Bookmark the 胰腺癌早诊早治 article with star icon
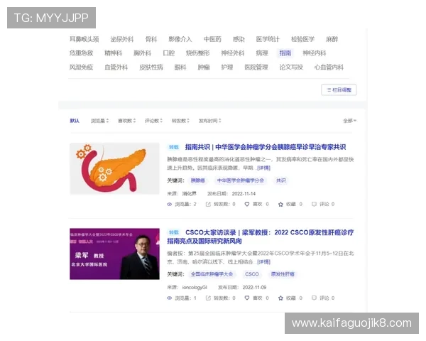The height and width of the screenshot is (341, 426). [280, 204]
